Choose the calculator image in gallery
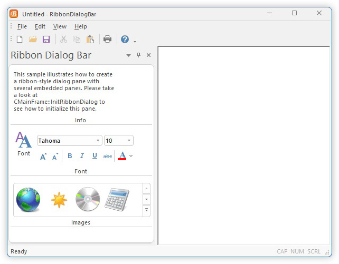The height and width of the screenshot is (264, 339). [117, 200]
